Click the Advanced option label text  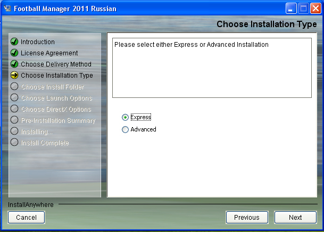tap(143, 129)
